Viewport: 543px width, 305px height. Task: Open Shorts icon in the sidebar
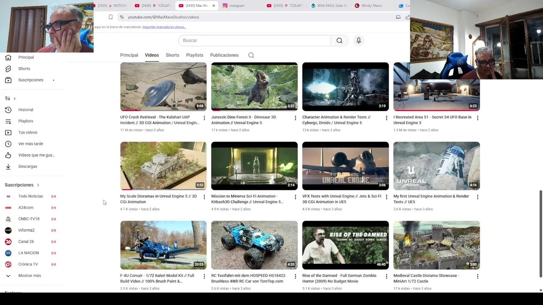click(x=8, y=69)
